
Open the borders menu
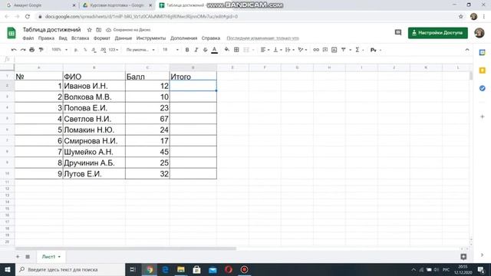click(x=236, y=50)
